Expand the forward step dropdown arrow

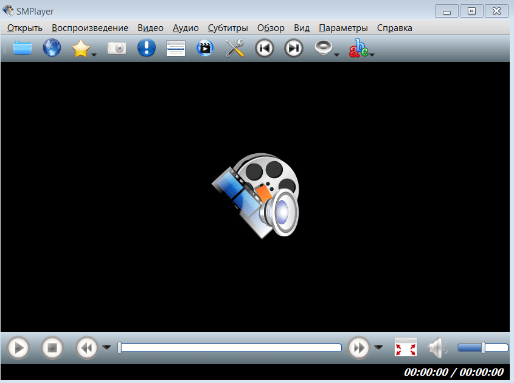coord(378,348)
